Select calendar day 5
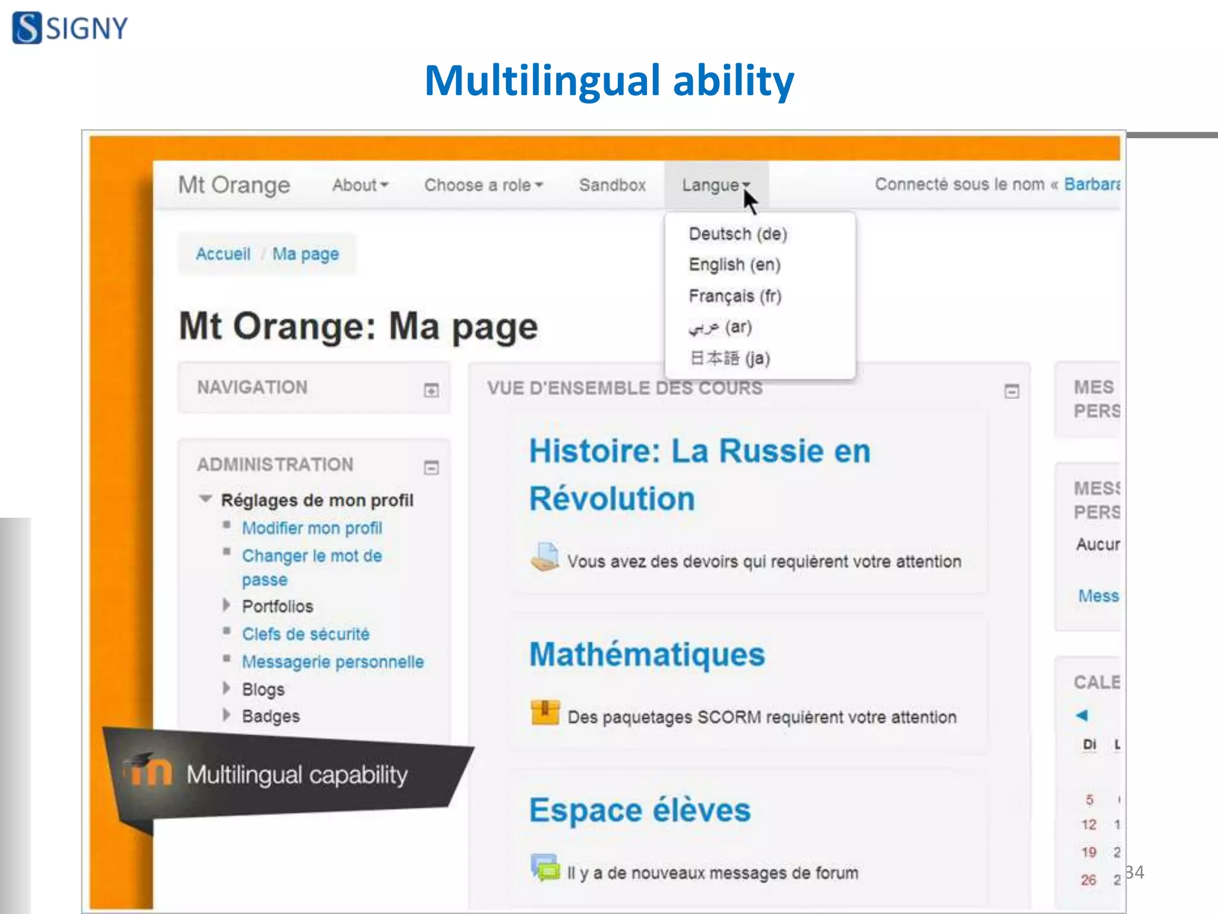1218x914 pixels. pyautogui.click(x=1090, y=800)
